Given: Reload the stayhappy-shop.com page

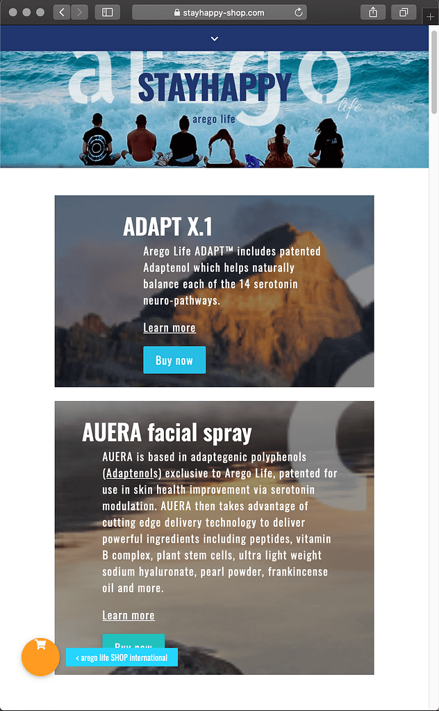Looking at the screenshot, I should point(299,13).
